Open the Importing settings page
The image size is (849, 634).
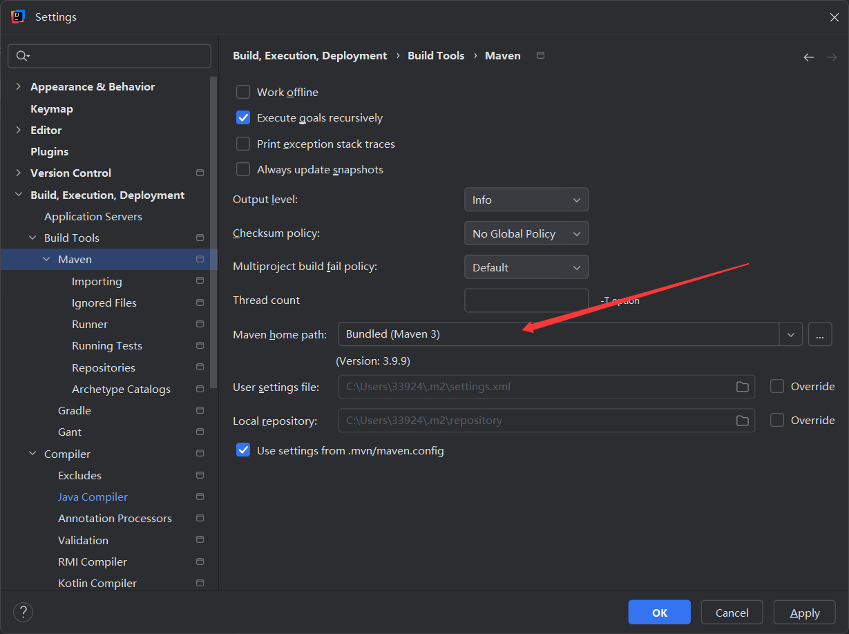pos(97,281)
